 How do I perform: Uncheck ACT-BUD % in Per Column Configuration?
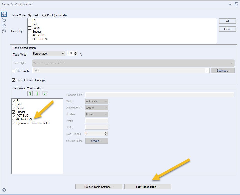pos(14,119)
